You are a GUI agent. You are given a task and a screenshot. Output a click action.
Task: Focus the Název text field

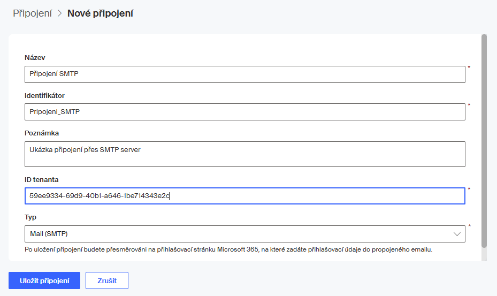[x=244, y=74]
